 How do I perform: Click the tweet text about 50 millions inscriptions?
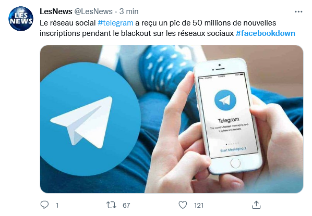coord(167,28)
